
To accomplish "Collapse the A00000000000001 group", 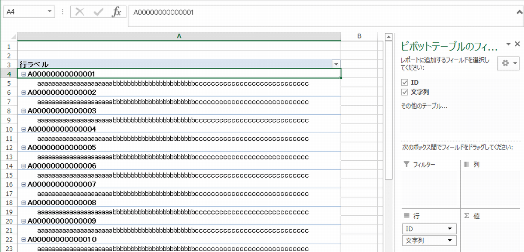I will [24, 74].
